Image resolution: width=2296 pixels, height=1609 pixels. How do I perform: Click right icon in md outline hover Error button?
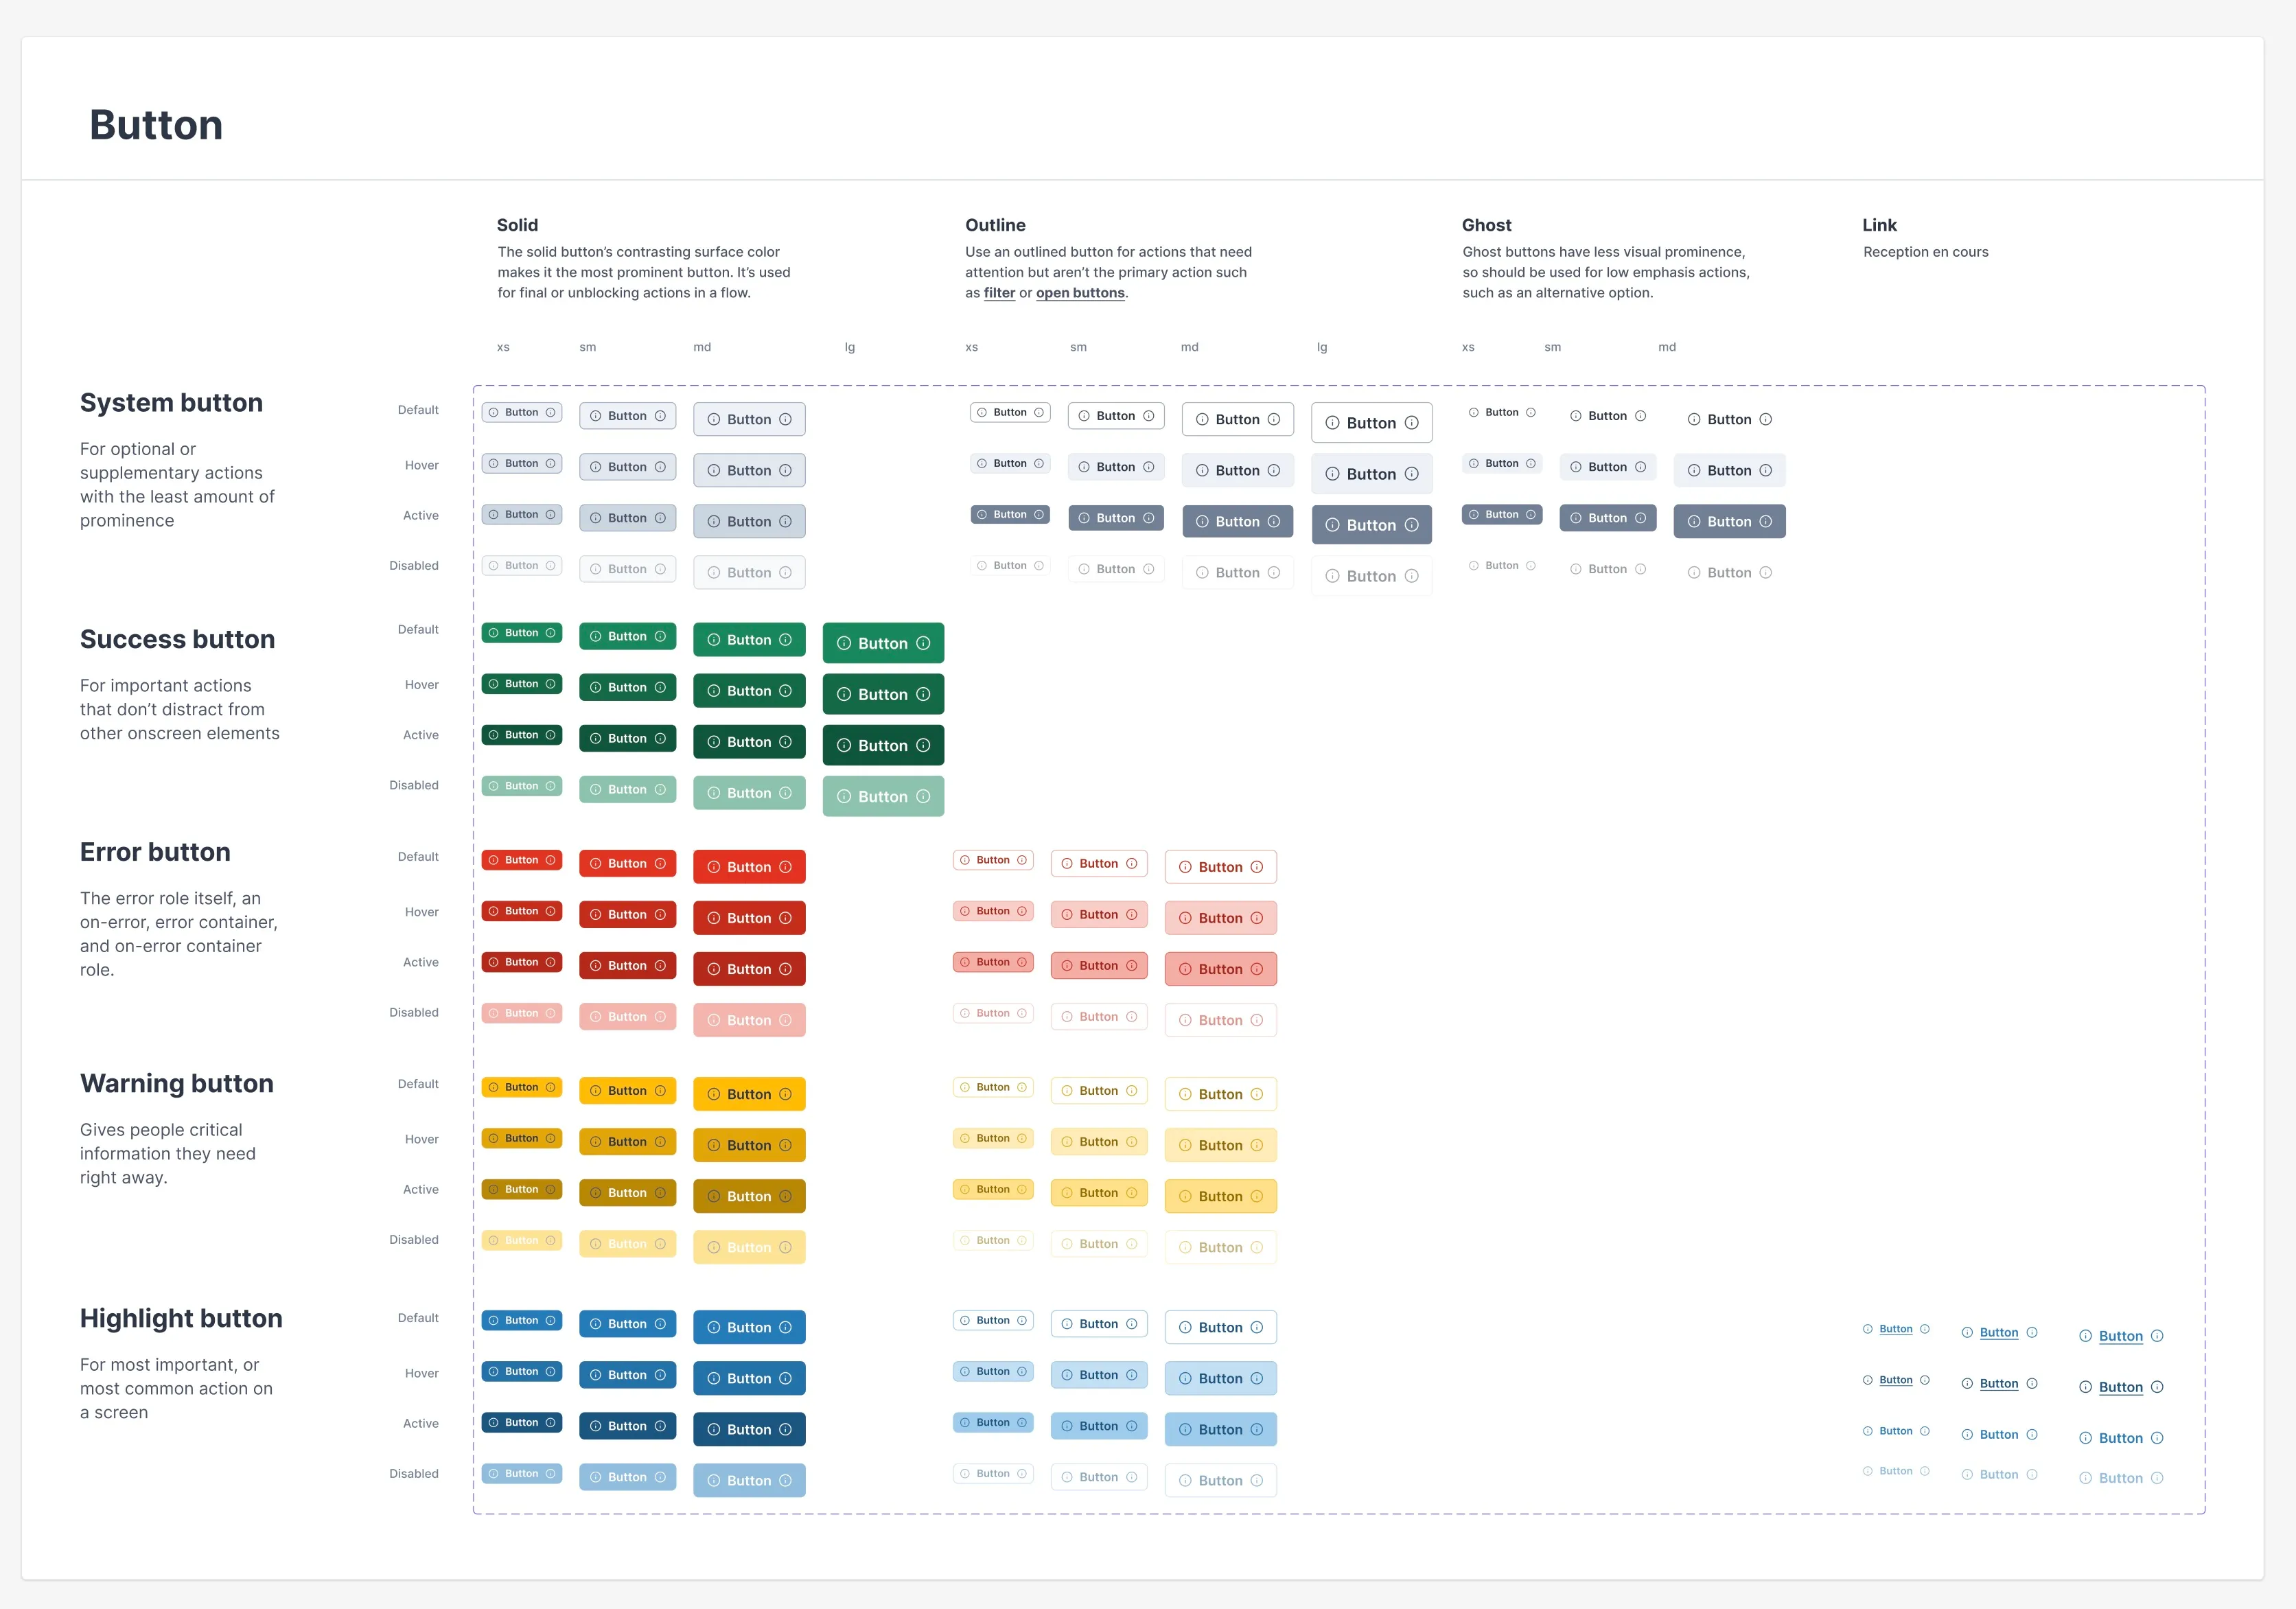tap(1256, 918)
